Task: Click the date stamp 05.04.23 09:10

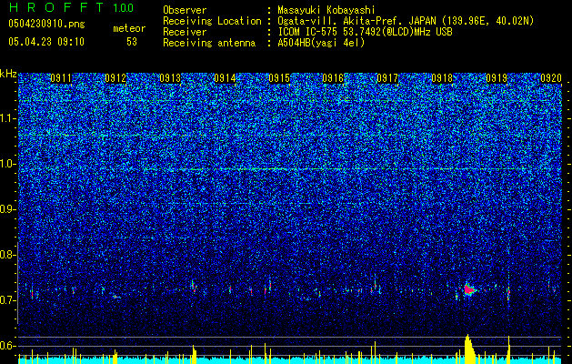Action: tap(46, 42)
